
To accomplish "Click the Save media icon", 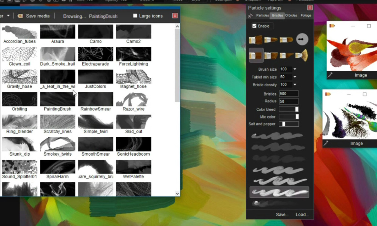I will pyautogui.click(x=20, y=16).
